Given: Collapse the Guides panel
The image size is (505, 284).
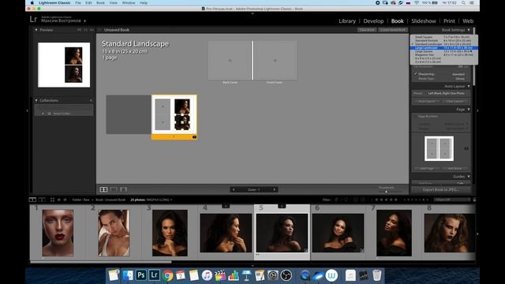Looking at the screenshot, I should pos(469,177).
